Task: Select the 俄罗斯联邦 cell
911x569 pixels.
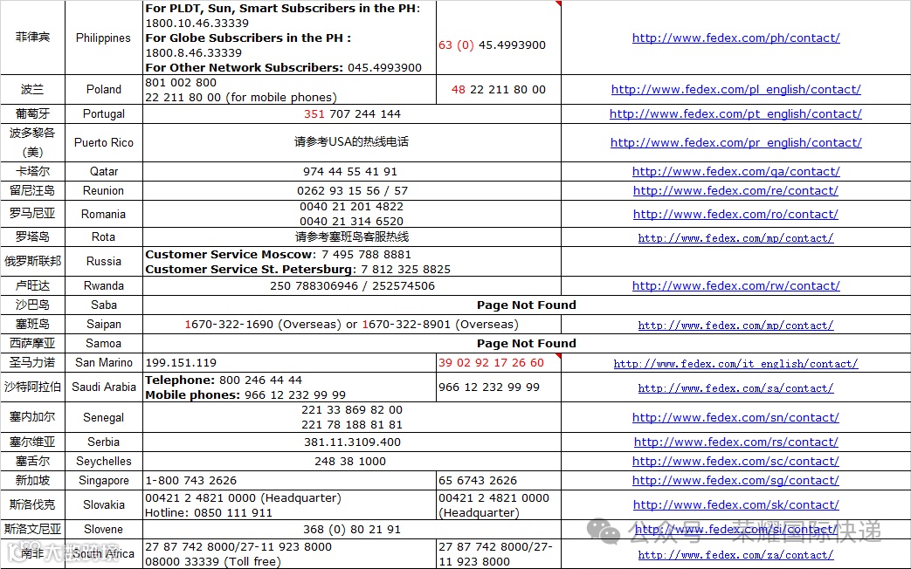Action: coord(32,261)
